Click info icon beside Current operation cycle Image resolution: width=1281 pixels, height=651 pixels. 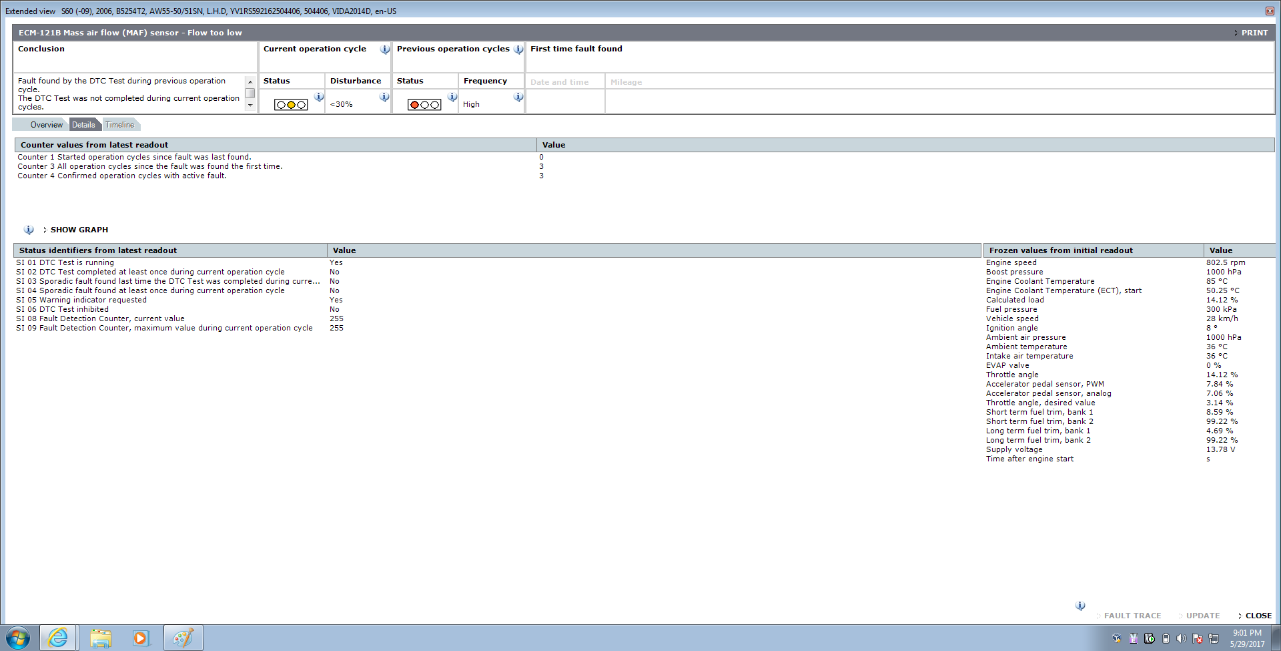pyautogui.click(x=385, y=49)
